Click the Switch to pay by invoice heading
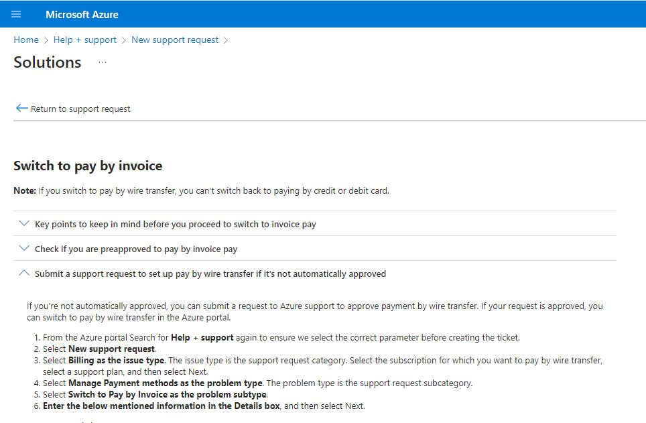The width and height of the screenshot is (646, 423). 86,166
